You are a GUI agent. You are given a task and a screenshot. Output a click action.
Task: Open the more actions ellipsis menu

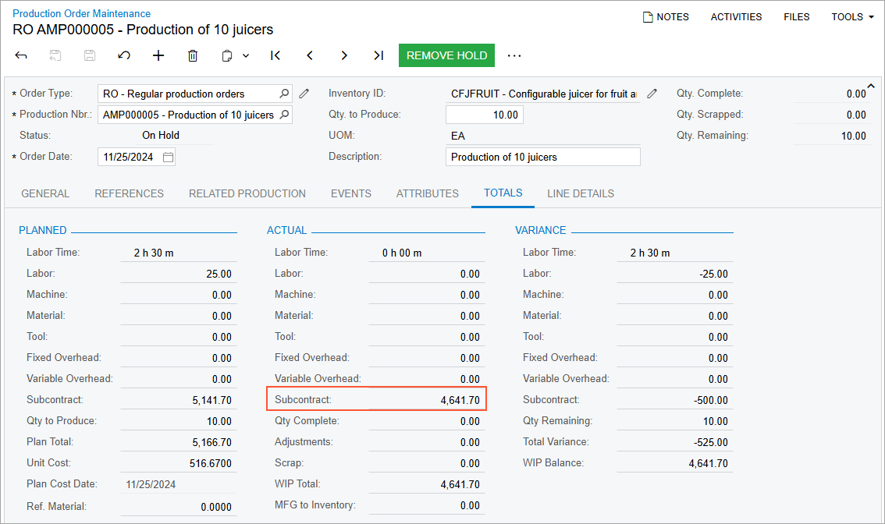514,55
